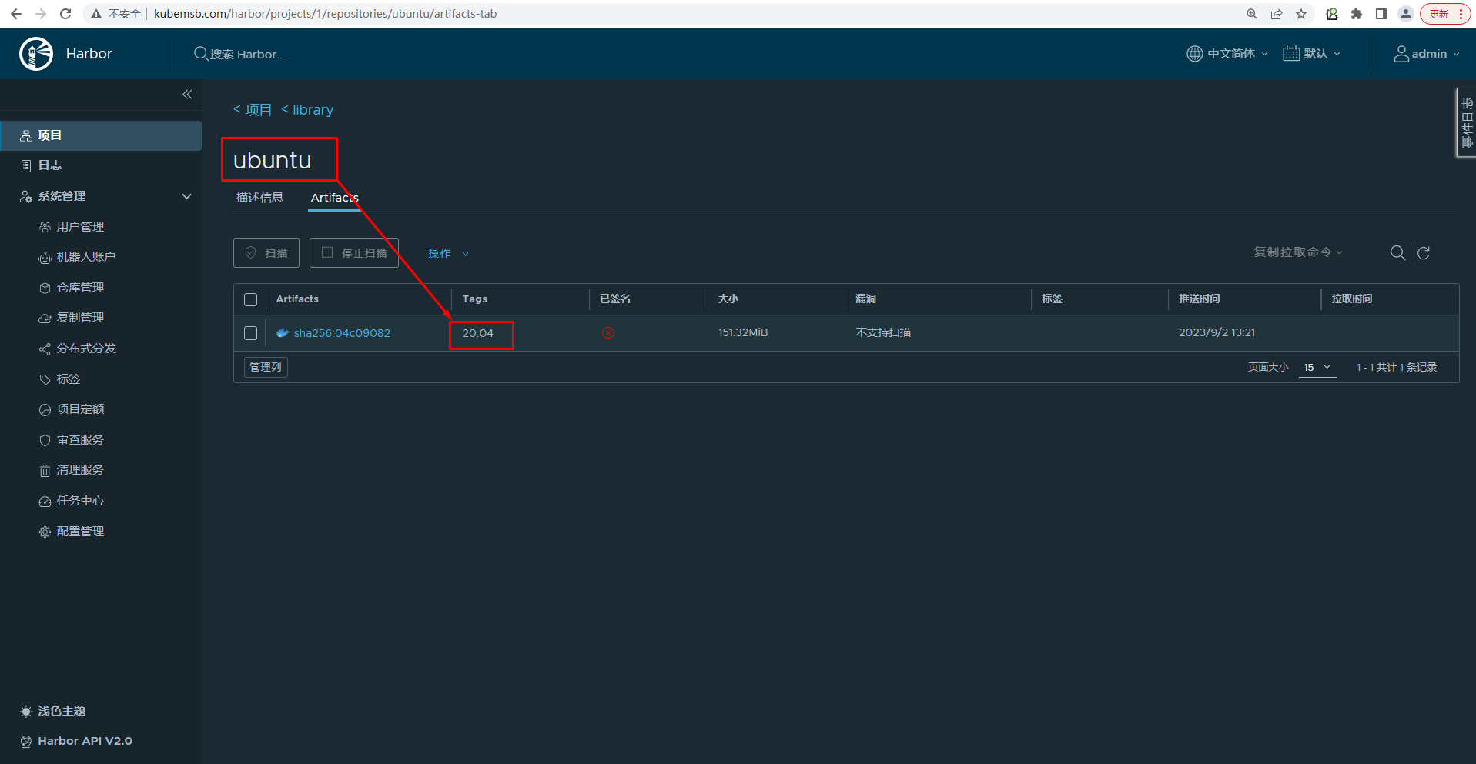Open 复制管理 page

(x=80, y=318)
